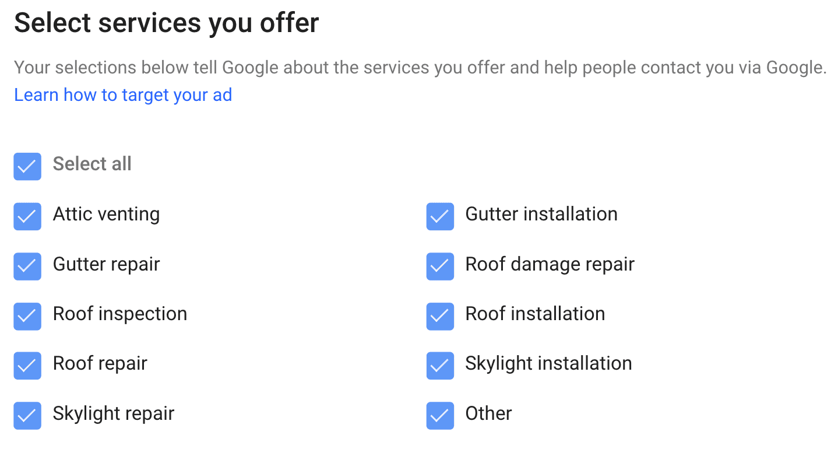Uncheck the Select all checkbox
The height and width of the screenshot is (449, 838).
[x=27, y=166]
